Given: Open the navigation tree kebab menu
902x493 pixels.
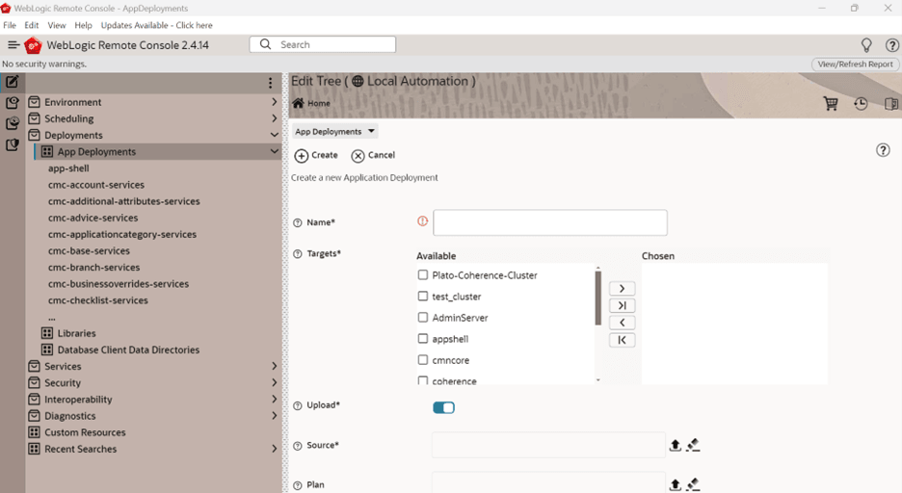Looking at the screenshot, I should [x=270, y=83].
